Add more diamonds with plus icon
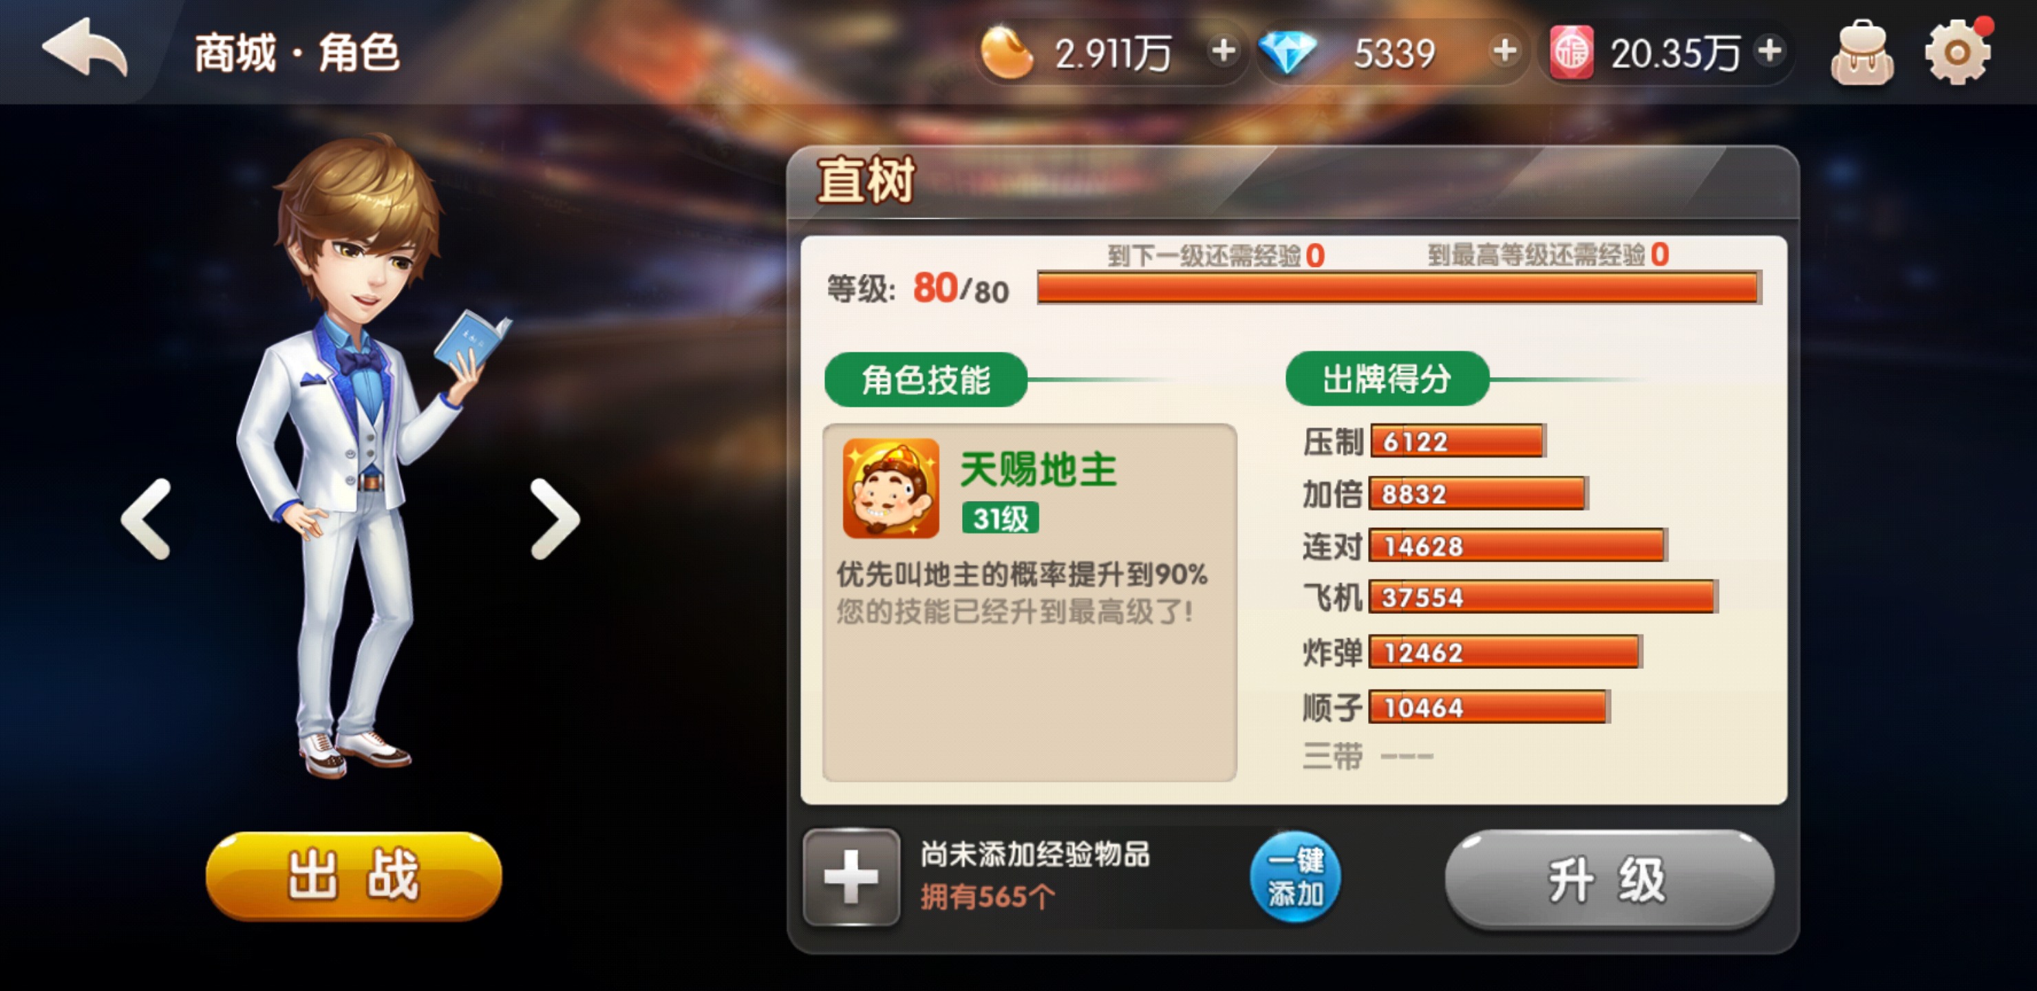 point(1505,52)
